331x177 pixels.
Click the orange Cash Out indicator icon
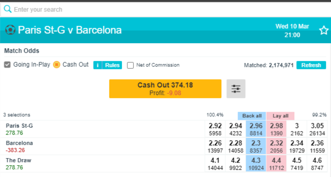tap(56, 65)
